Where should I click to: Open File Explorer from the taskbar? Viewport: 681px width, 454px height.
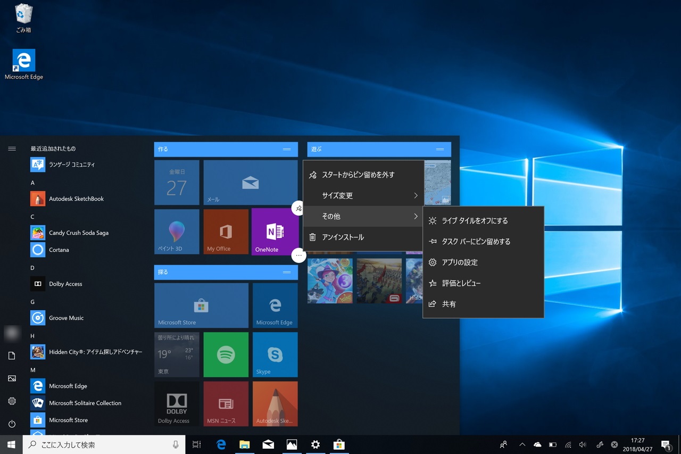245,444
